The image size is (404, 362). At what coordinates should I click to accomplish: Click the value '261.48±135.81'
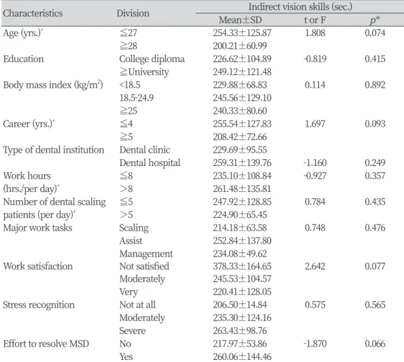pyautogui.click(x=241, y=189)
